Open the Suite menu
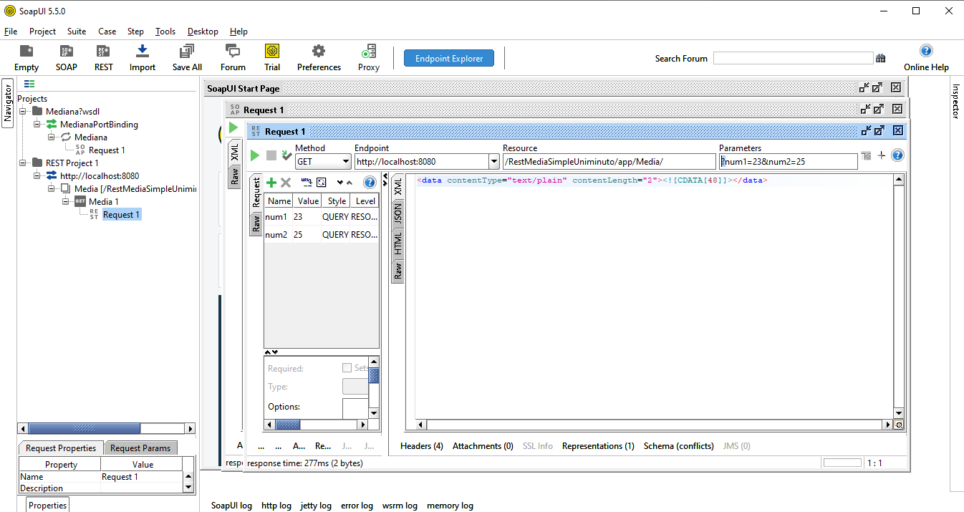Image resolution: width=964 pixels, height=512 pixels. click(x=77, y=32)
